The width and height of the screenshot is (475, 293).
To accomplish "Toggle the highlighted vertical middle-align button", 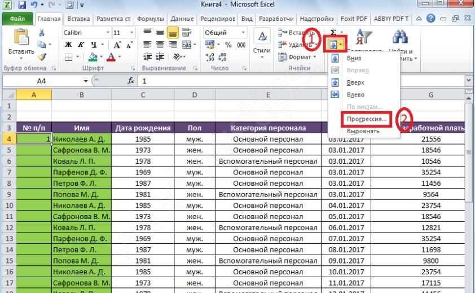I will [x=173, y=33].
